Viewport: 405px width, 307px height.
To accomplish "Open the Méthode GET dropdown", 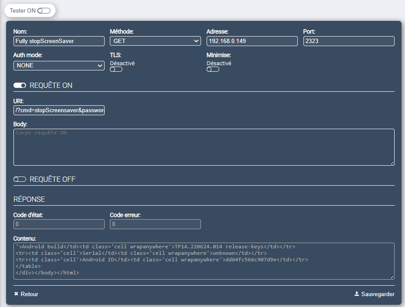I will click(155, 41).
